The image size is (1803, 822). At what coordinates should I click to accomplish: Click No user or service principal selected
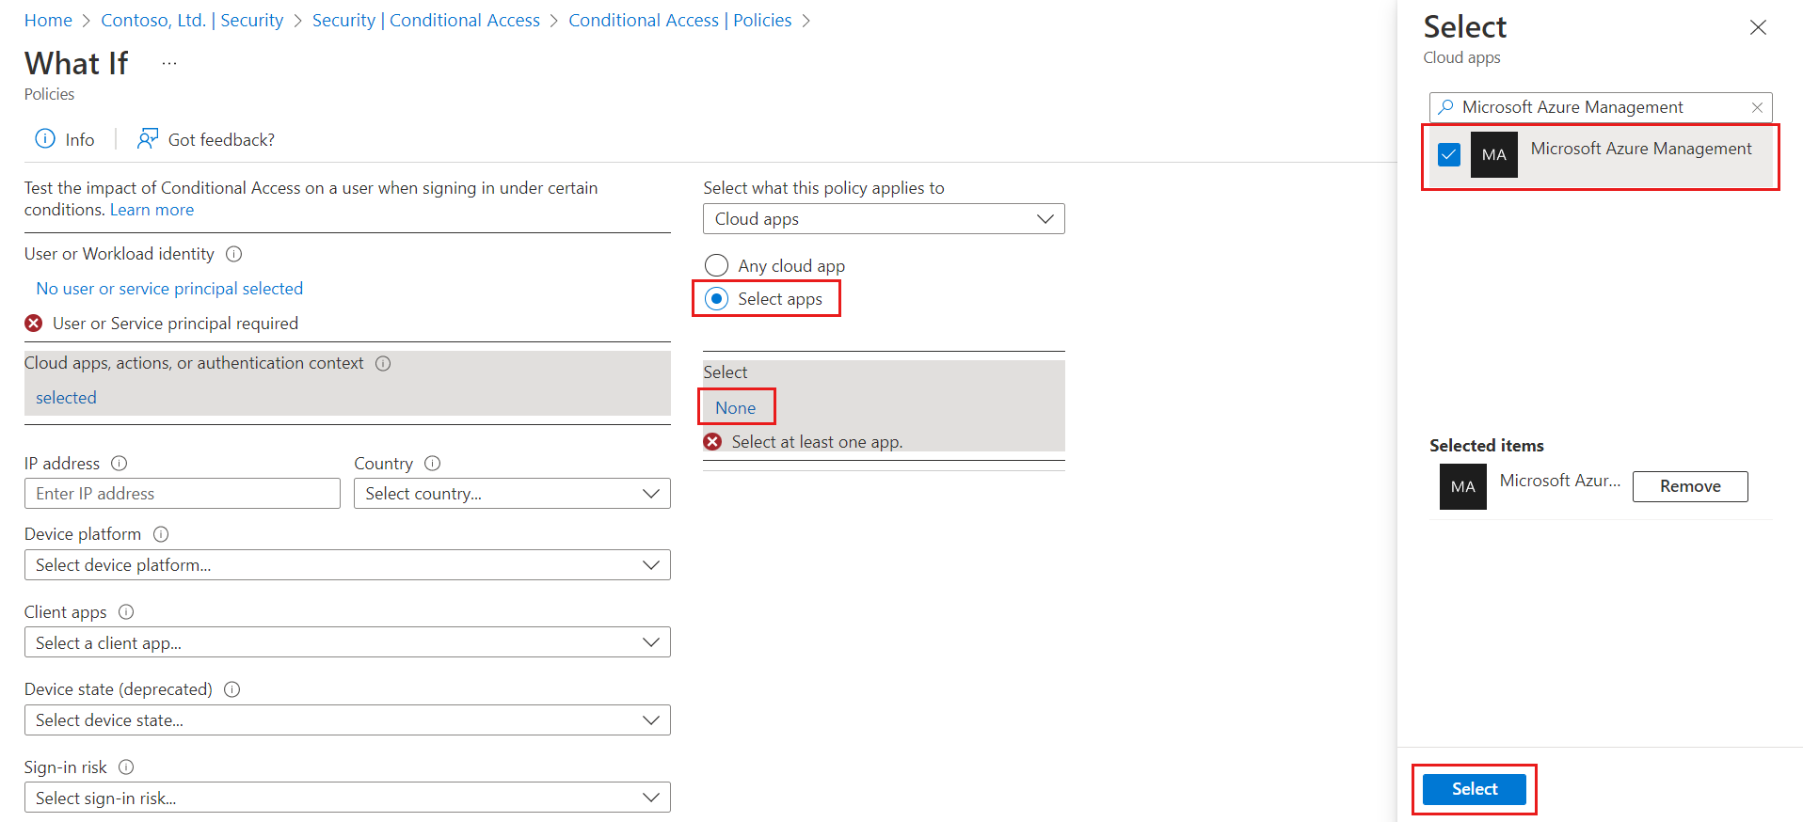[x=169, y=289]
